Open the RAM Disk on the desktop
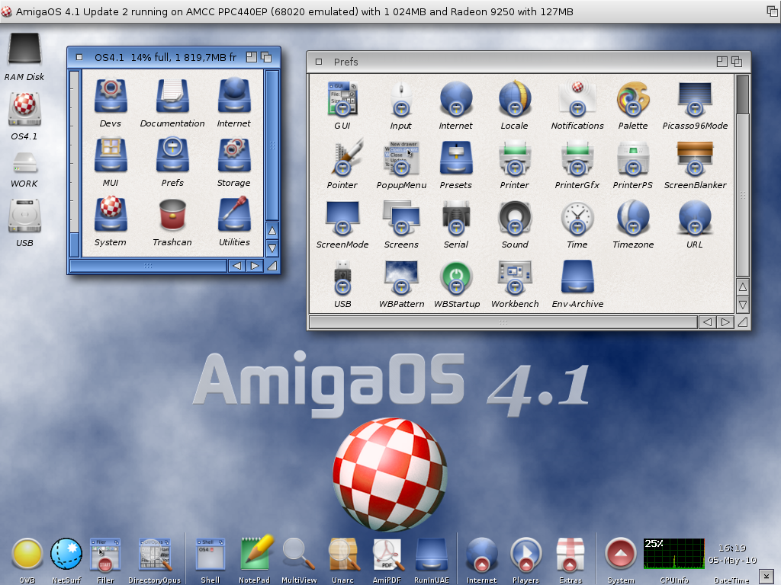The width and height of the screenshot is (781, 585). [x=24, y=50]
